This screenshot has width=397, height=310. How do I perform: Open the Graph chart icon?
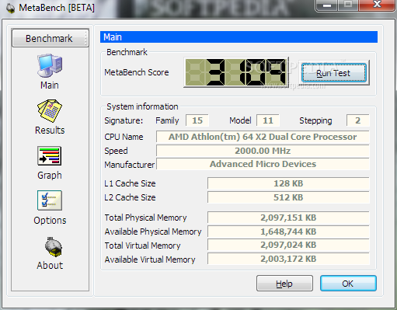50,155
